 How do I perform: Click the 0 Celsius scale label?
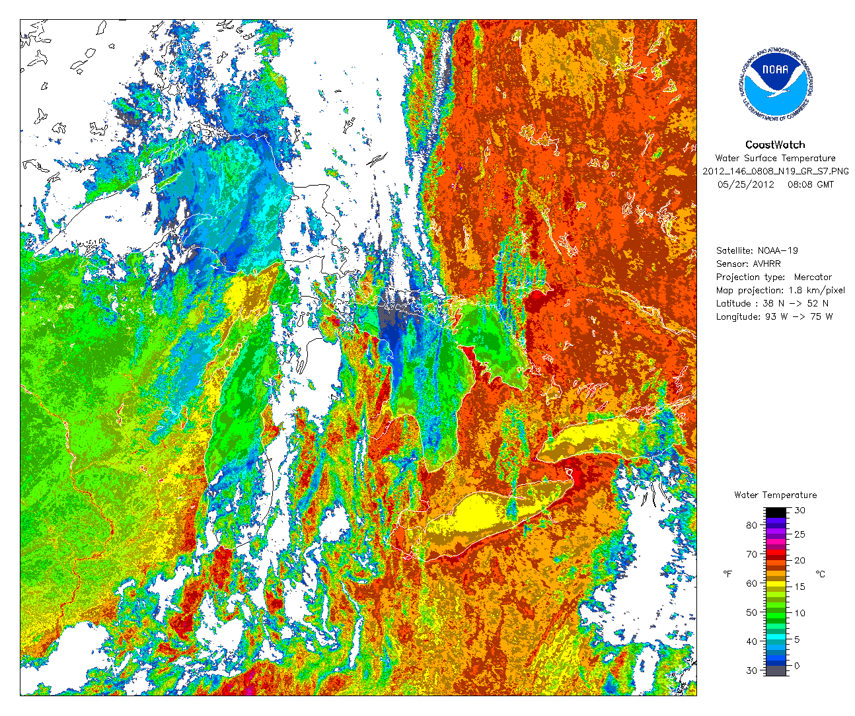pos(797,666)
